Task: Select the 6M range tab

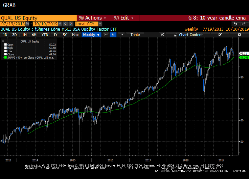Action: tap(34, 35)
